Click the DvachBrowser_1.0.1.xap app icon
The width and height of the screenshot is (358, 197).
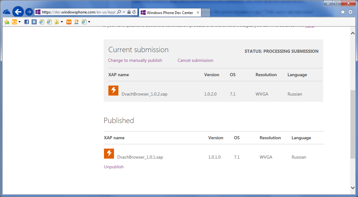[x=109, y=154]
